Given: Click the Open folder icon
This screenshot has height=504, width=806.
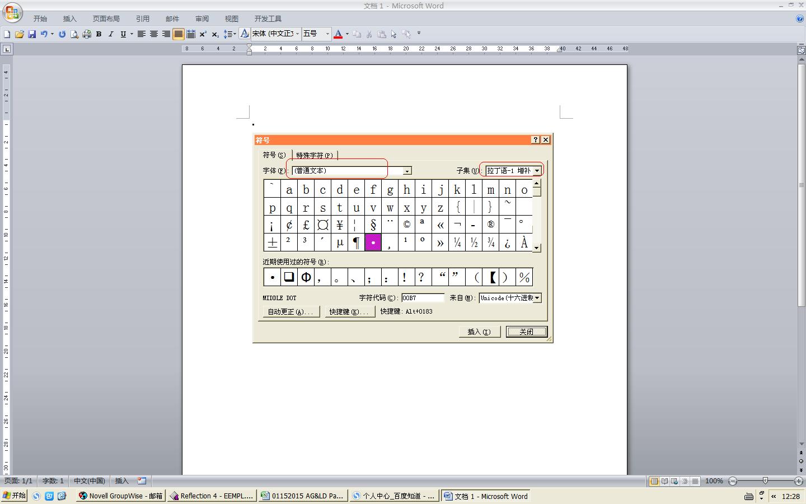Looking at the screenshot, I should (20, 34).
